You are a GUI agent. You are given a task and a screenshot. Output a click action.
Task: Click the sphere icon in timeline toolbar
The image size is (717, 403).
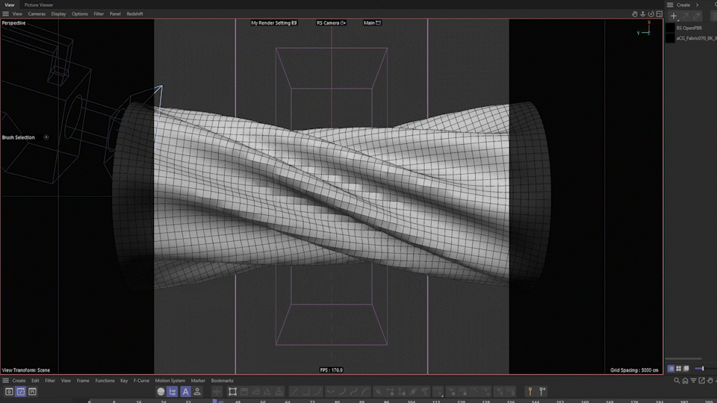161,392
